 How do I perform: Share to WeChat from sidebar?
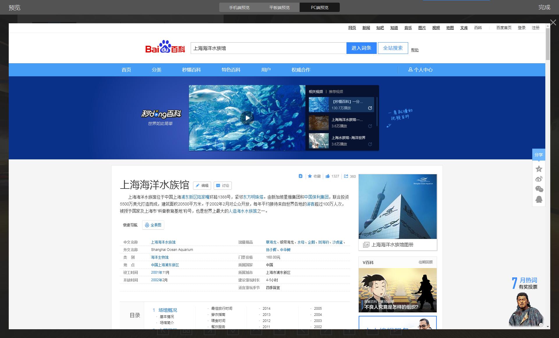pos(539,189)
